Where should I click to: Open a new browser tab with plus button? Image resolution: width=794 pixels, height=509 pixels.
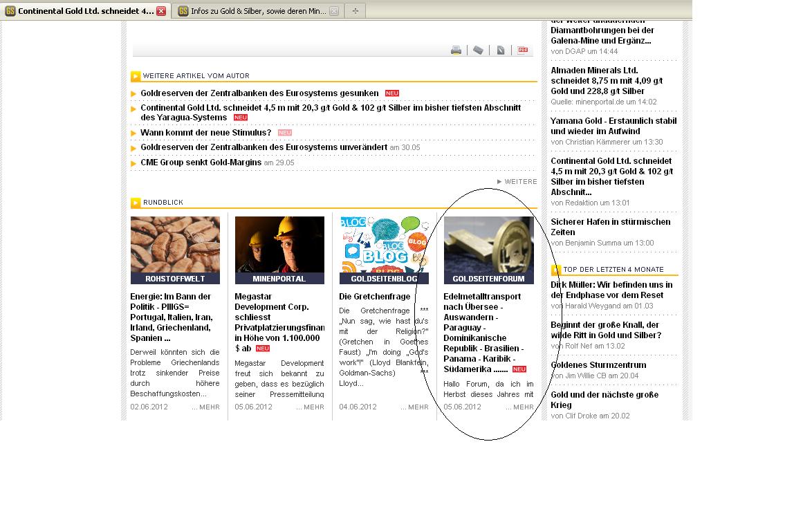[x=356, y=11]
